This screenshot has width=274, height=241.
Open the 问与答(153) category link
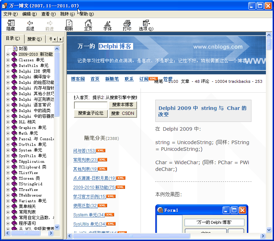[84, 151]
